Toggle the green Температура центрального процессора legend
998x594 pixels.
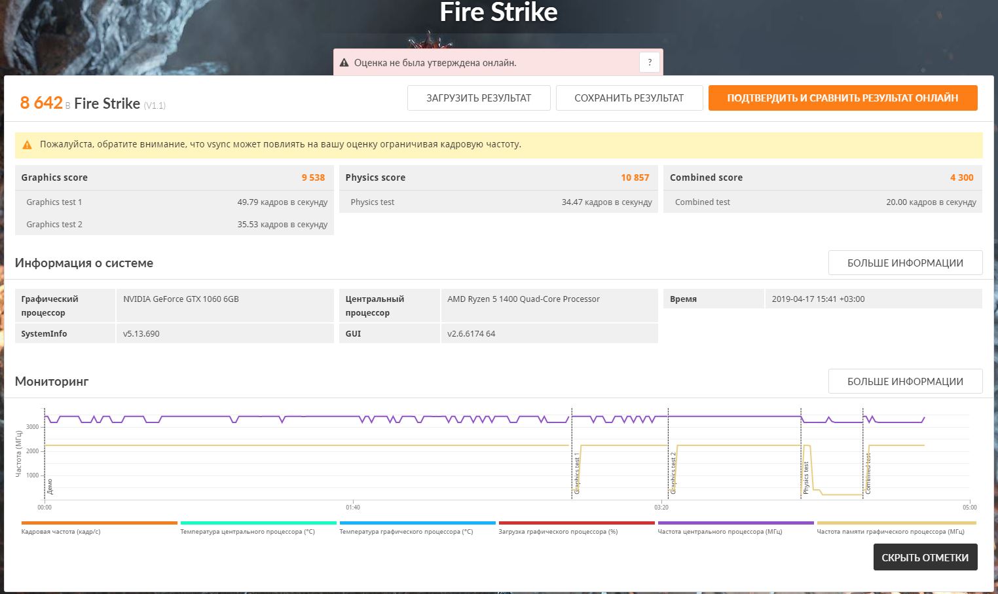point(258,528)
